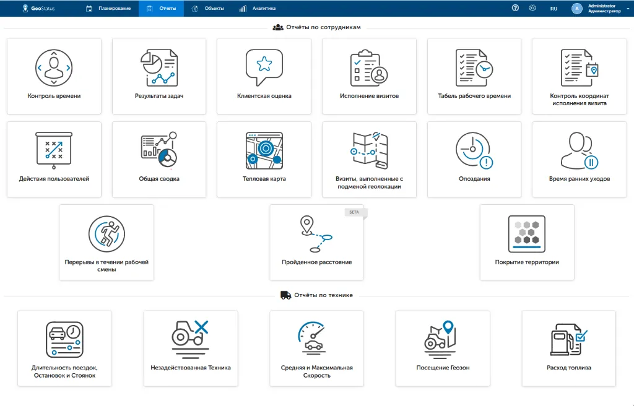Click the Длительность поездок, Остановок и Стоянок label

64,371
